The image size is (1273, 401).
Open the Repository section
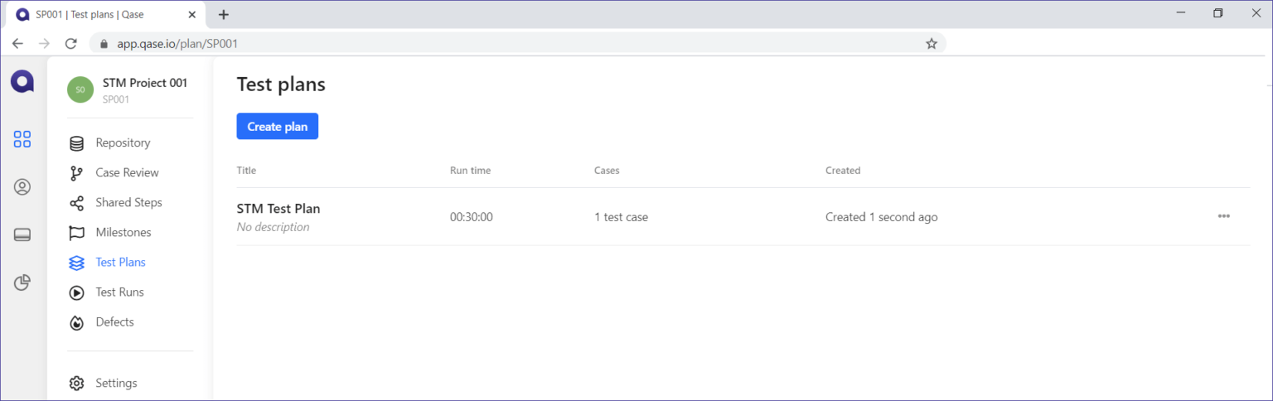[x=123, y=143]
